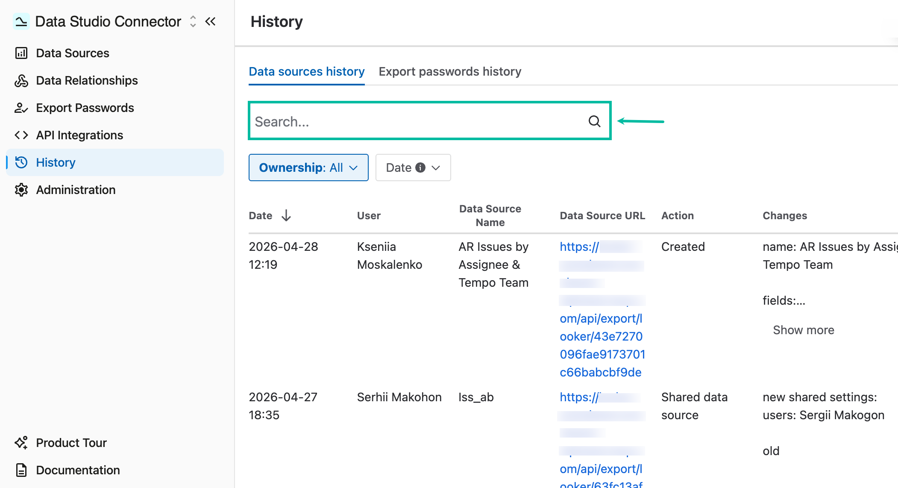The image size is (898, 488).
Task: Open the Ownership: All filter dropdown
Action: 308,168
